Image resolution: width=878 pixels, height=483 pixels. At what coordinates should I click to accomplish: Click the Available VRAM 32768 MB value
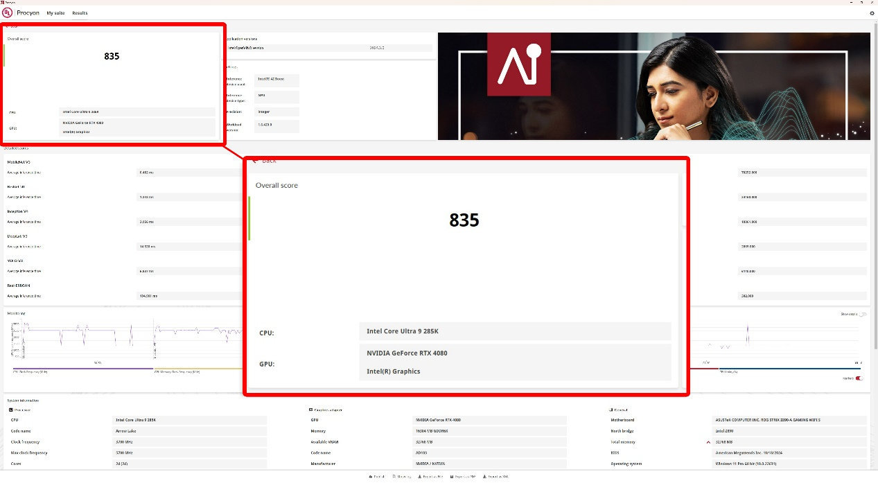490,442
